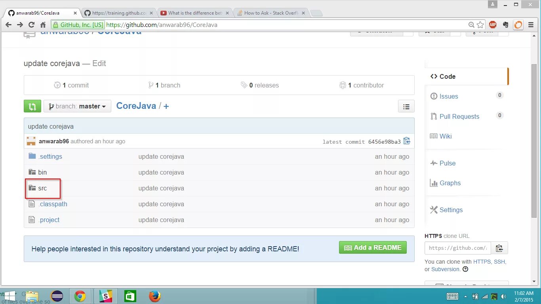Open Eclipse from the taskbar
The width and height of the screenshot is (541, 304).
[57, 296]
